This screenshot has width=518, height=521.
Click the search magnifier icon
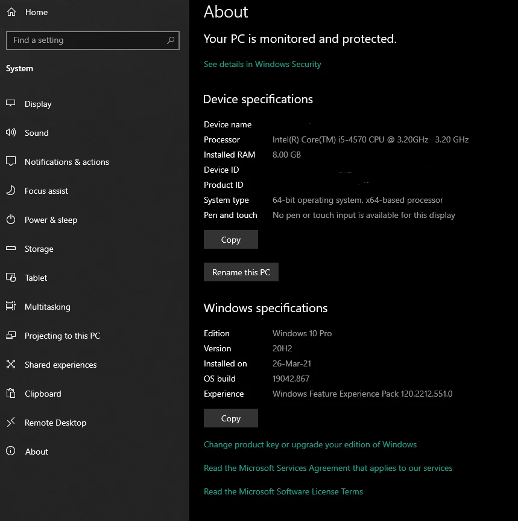171,40
